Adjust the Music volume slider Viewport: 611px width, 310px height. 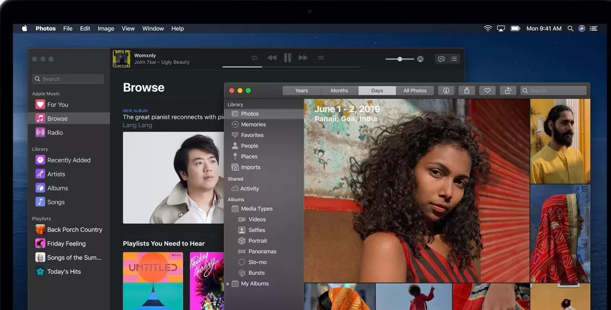coord(399,59)
